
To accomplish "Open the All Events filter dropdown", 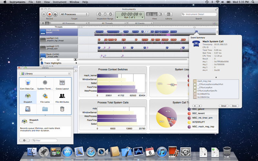I will click(x=140, y=23).
